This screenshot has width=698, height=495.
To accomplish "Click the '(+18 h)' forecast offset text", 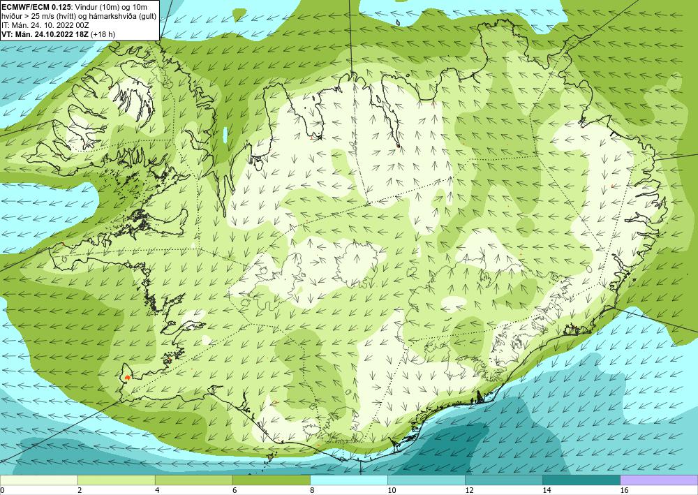I will coord(103,34).
